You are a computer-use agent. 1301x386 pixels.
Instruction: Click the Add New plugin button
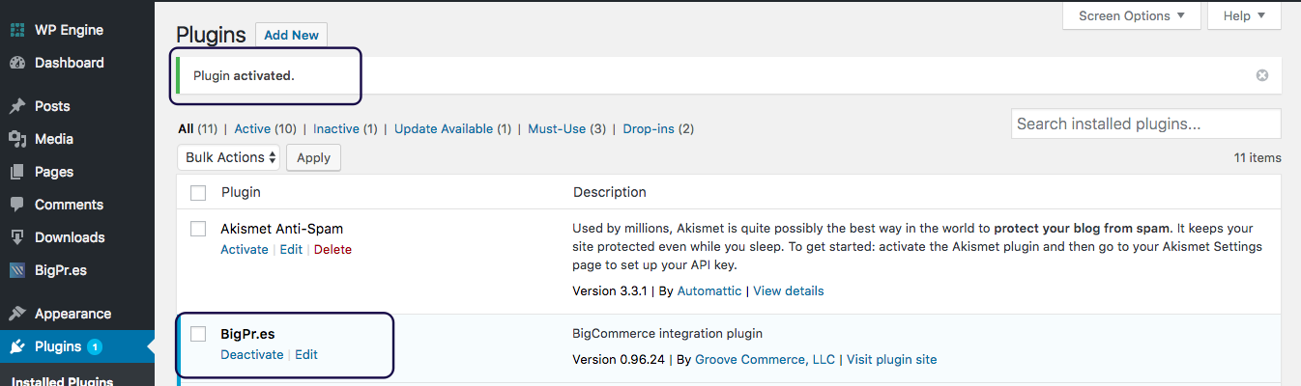[291, 35]
